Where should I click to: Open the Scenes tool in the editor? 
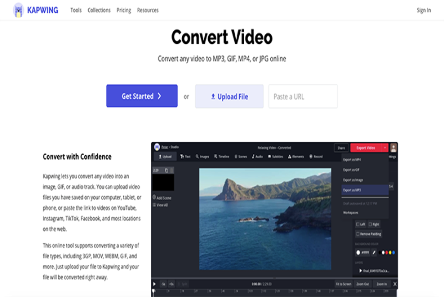coord(241,157)
